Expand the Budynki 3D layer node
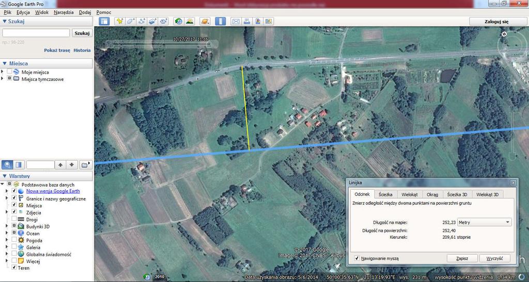The width and height of the screenshot is (529, 282). 7,226
